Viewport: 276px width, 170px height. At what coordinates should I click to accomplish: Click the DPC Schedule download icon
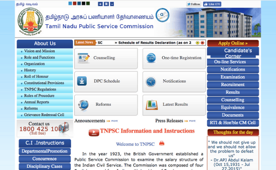[x=84, y=81]
